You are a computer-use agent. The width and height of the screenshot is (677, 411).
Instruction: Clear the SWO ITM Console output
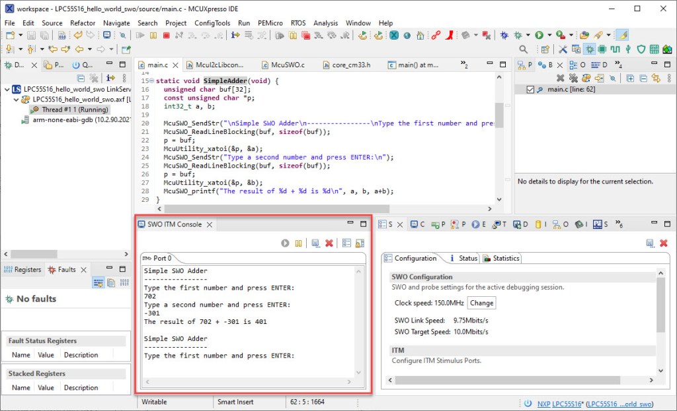pyautogui.click(x=329, y=243)
